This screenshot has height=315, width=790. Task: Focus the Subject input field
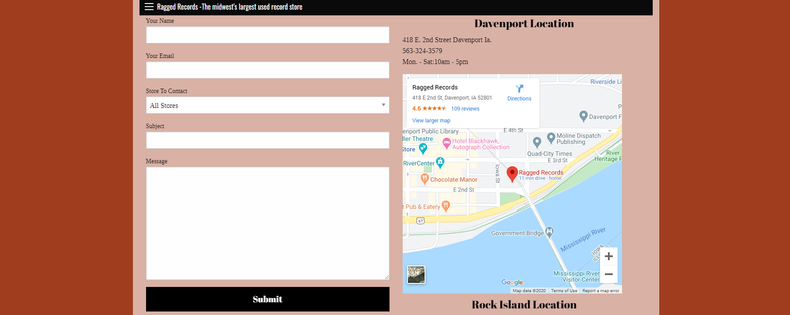point(268,140)
